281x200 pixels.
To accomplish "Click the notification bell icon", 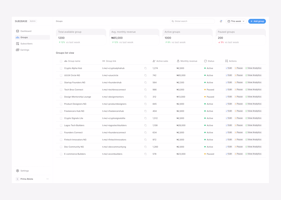I will (221, 21).
